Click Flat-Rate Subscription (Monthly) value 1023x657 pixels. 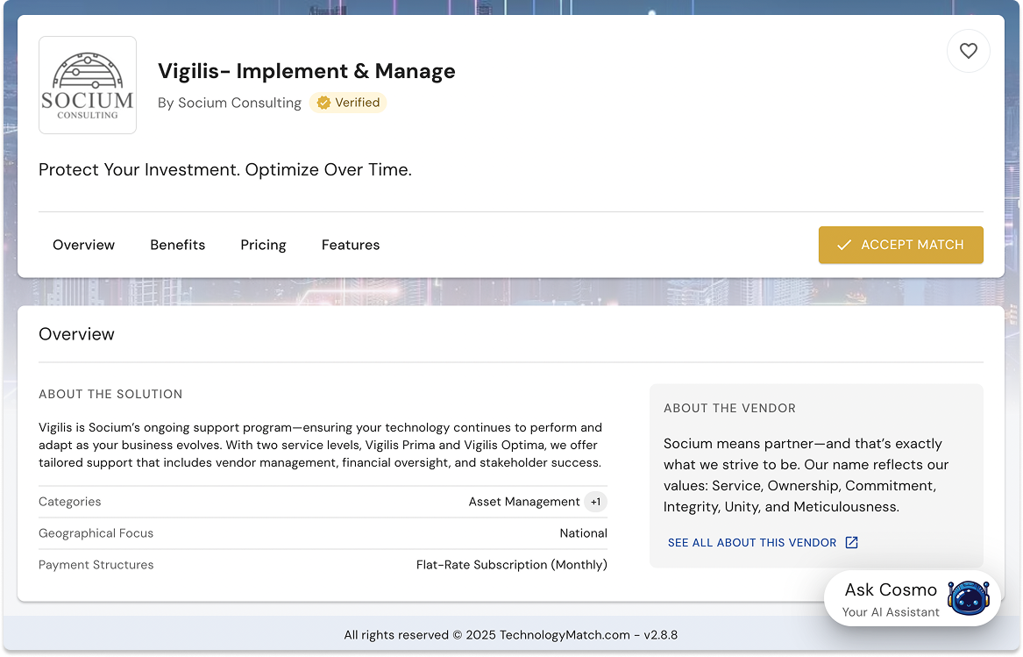pyautogui.click(x=512, y=565)
